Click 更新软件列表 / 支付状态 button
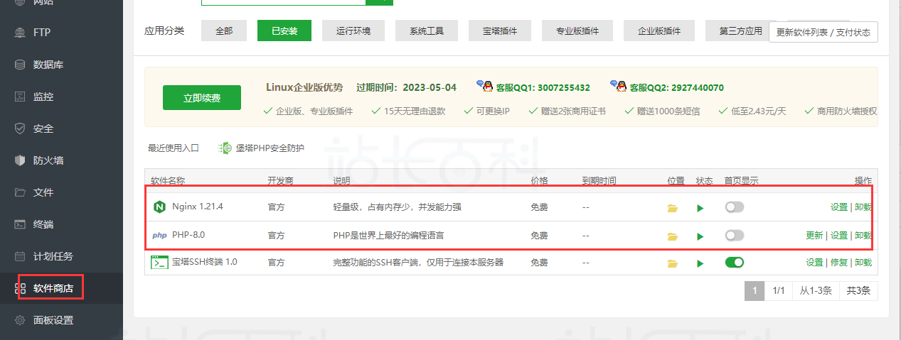The height and width of the screenshot is (340, 901). 823,33
